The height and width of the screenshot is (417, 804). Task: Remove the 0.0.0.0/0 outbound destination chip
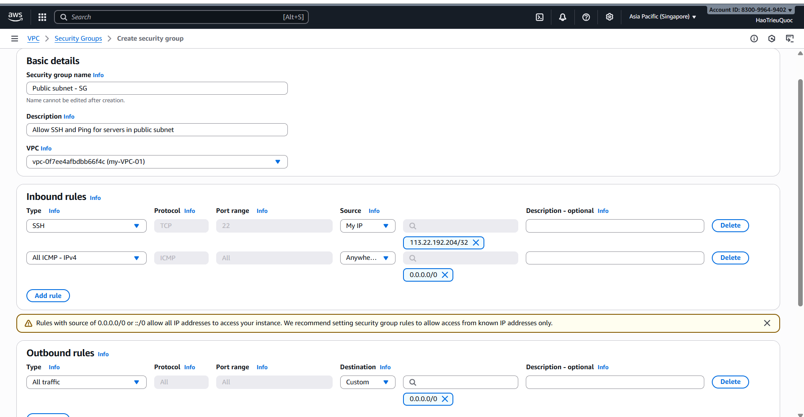pyautogui.click(x=445, y=399)
